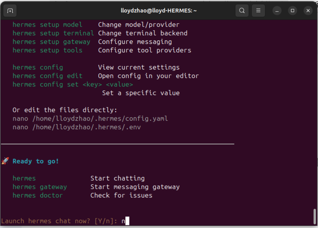Screen dimensions: 318x228
Task: Open the terminal search icon
Action: point(242,11)
